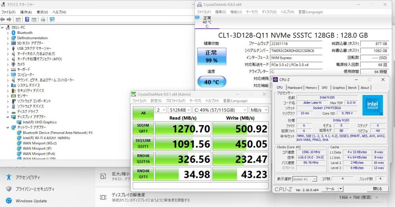This screenshot has width=395, height=207.
Task: Switch to the Mainboard tab in CPU-Z
Action: click(295, 88)
